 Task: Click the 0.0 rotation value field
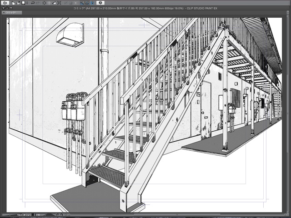(x=38, y=215)
